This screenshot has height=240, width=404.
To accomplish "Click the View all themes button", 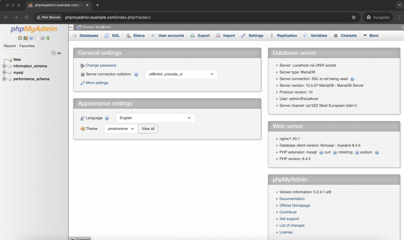I will click(148, 129).
